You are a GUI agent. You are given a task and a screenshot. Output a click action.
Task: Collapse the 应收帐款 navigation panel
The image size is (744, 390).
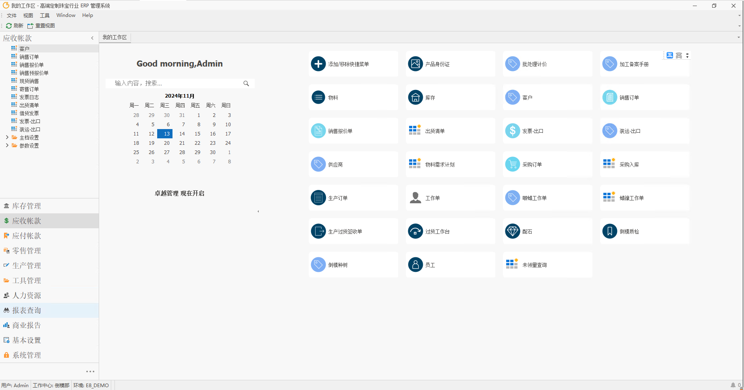coord(92,38)
